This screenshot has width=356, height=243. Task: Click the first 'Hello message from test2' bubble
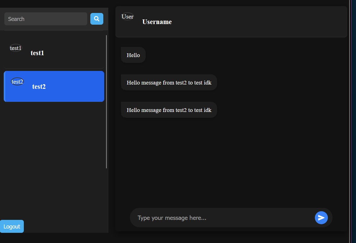click(x=169, y=82)
